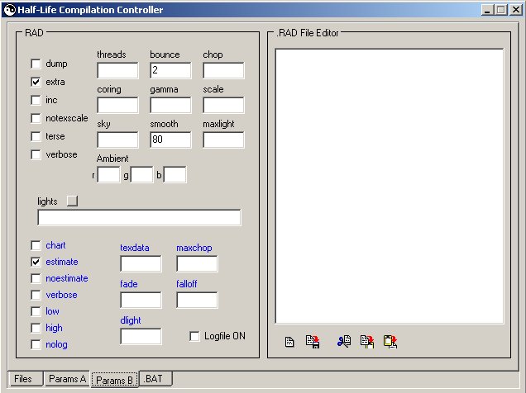This screenshot has height=393, width=526.
Task: Click the smooth value field
Action: pos(170,140)
